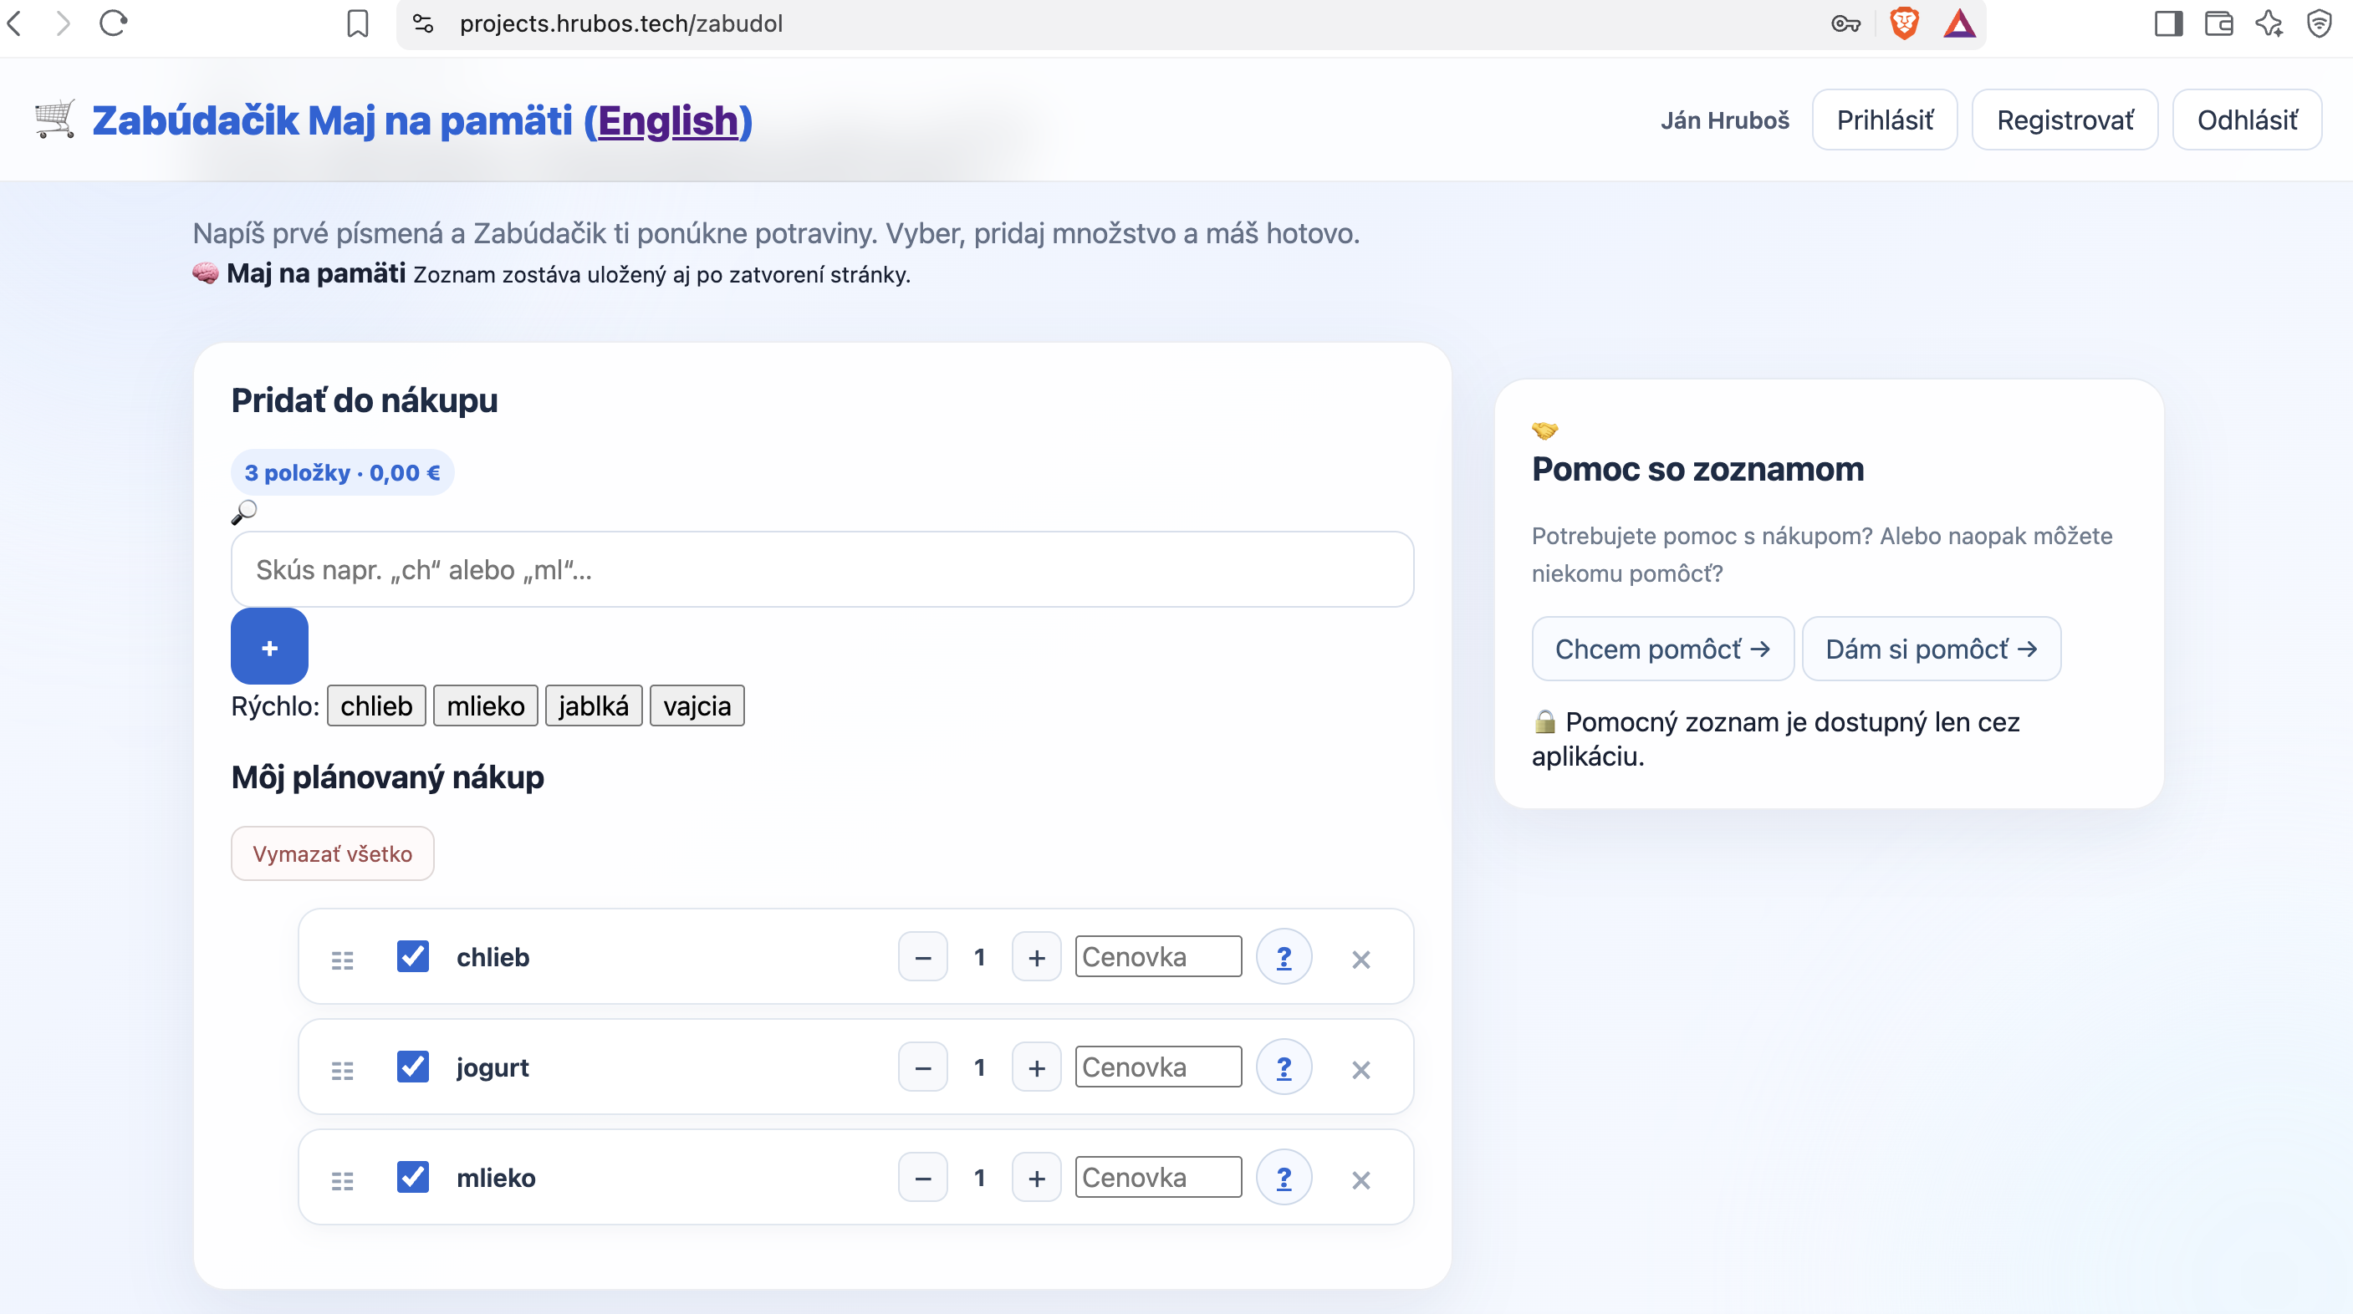Open the Brave Wallet icon
Image resolution: width=2353 pixels, height=1314 pixels.
(2218, 23)
